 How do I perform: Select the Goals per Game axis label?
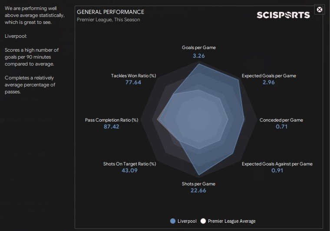[x=198, y=47]
